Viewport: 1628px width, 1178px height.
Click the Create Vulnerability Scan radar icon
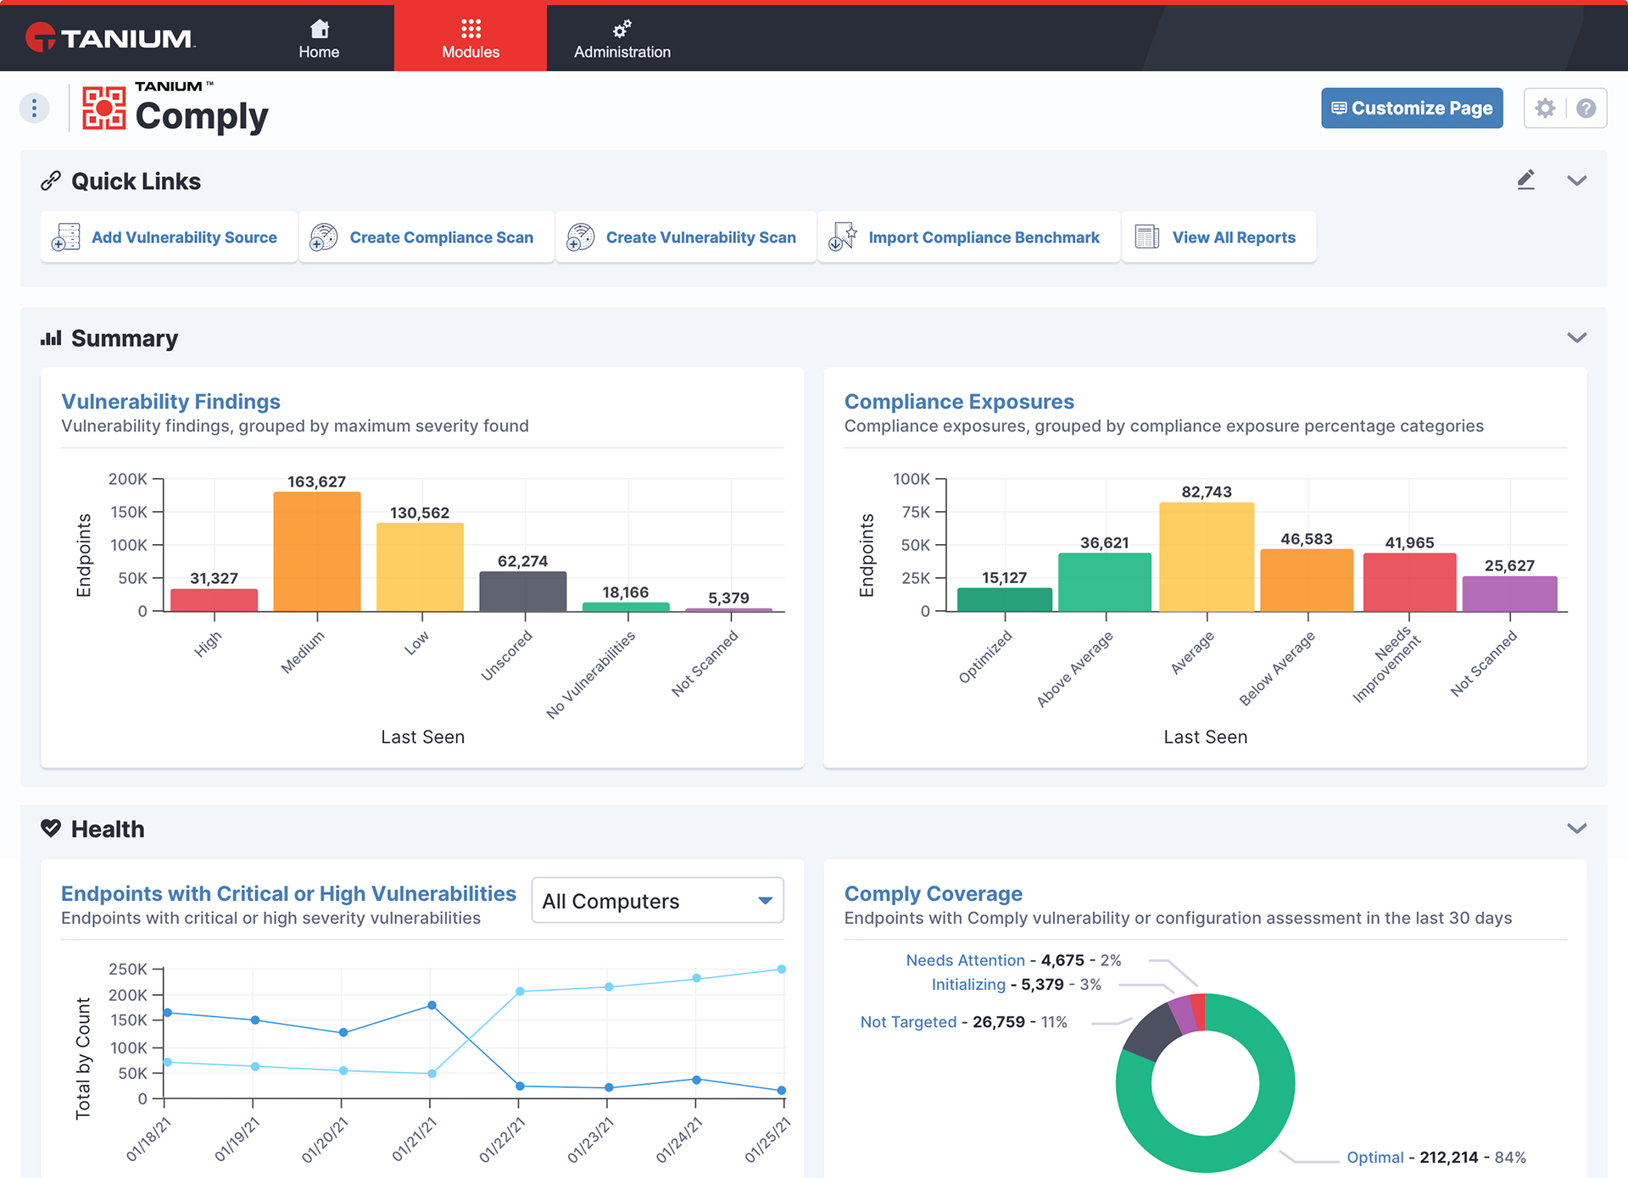coord(581,237)
